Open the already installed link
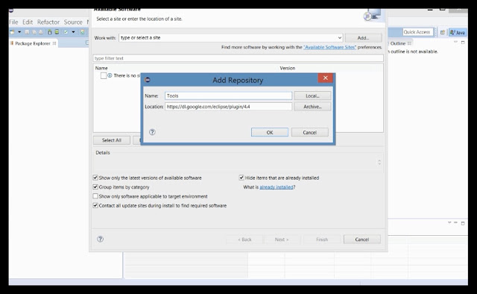The height and width of the screenshot is (294, 477). tap(277, 187)
